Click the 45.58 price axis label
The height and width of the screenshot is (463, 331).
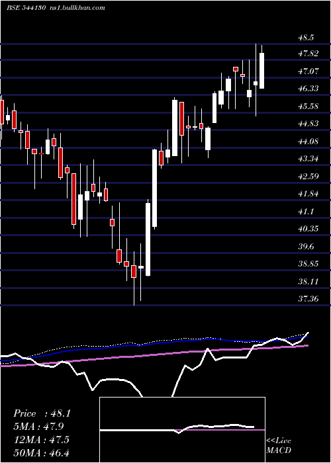[x=308, y=106]
